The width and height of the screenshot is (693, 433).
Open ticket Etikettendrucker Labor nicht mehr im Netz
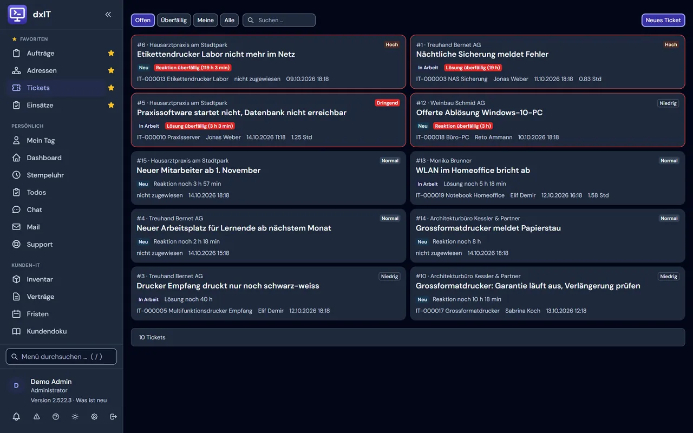[x=269, y=62]
